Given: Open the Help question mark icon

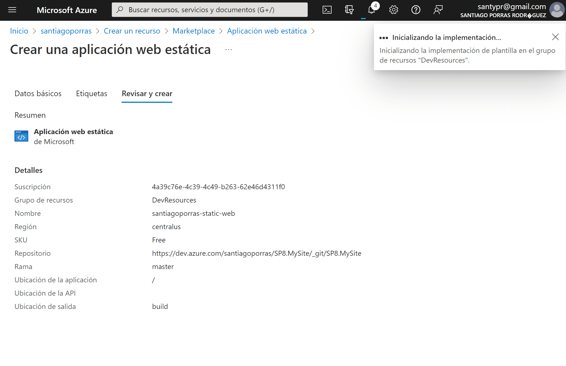Looking at the screenshot, I should 416,10.
